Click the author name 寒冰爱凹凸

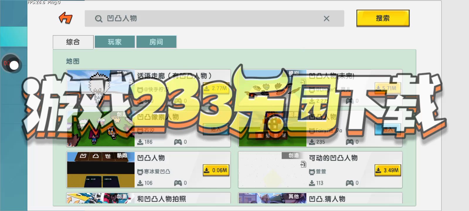pos(157,172)
